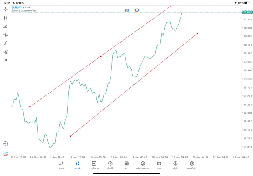Viewport: 253px width, 176px height.
Task: Open the indicators bar-chart icon
Action: click(x=6, y=26)
